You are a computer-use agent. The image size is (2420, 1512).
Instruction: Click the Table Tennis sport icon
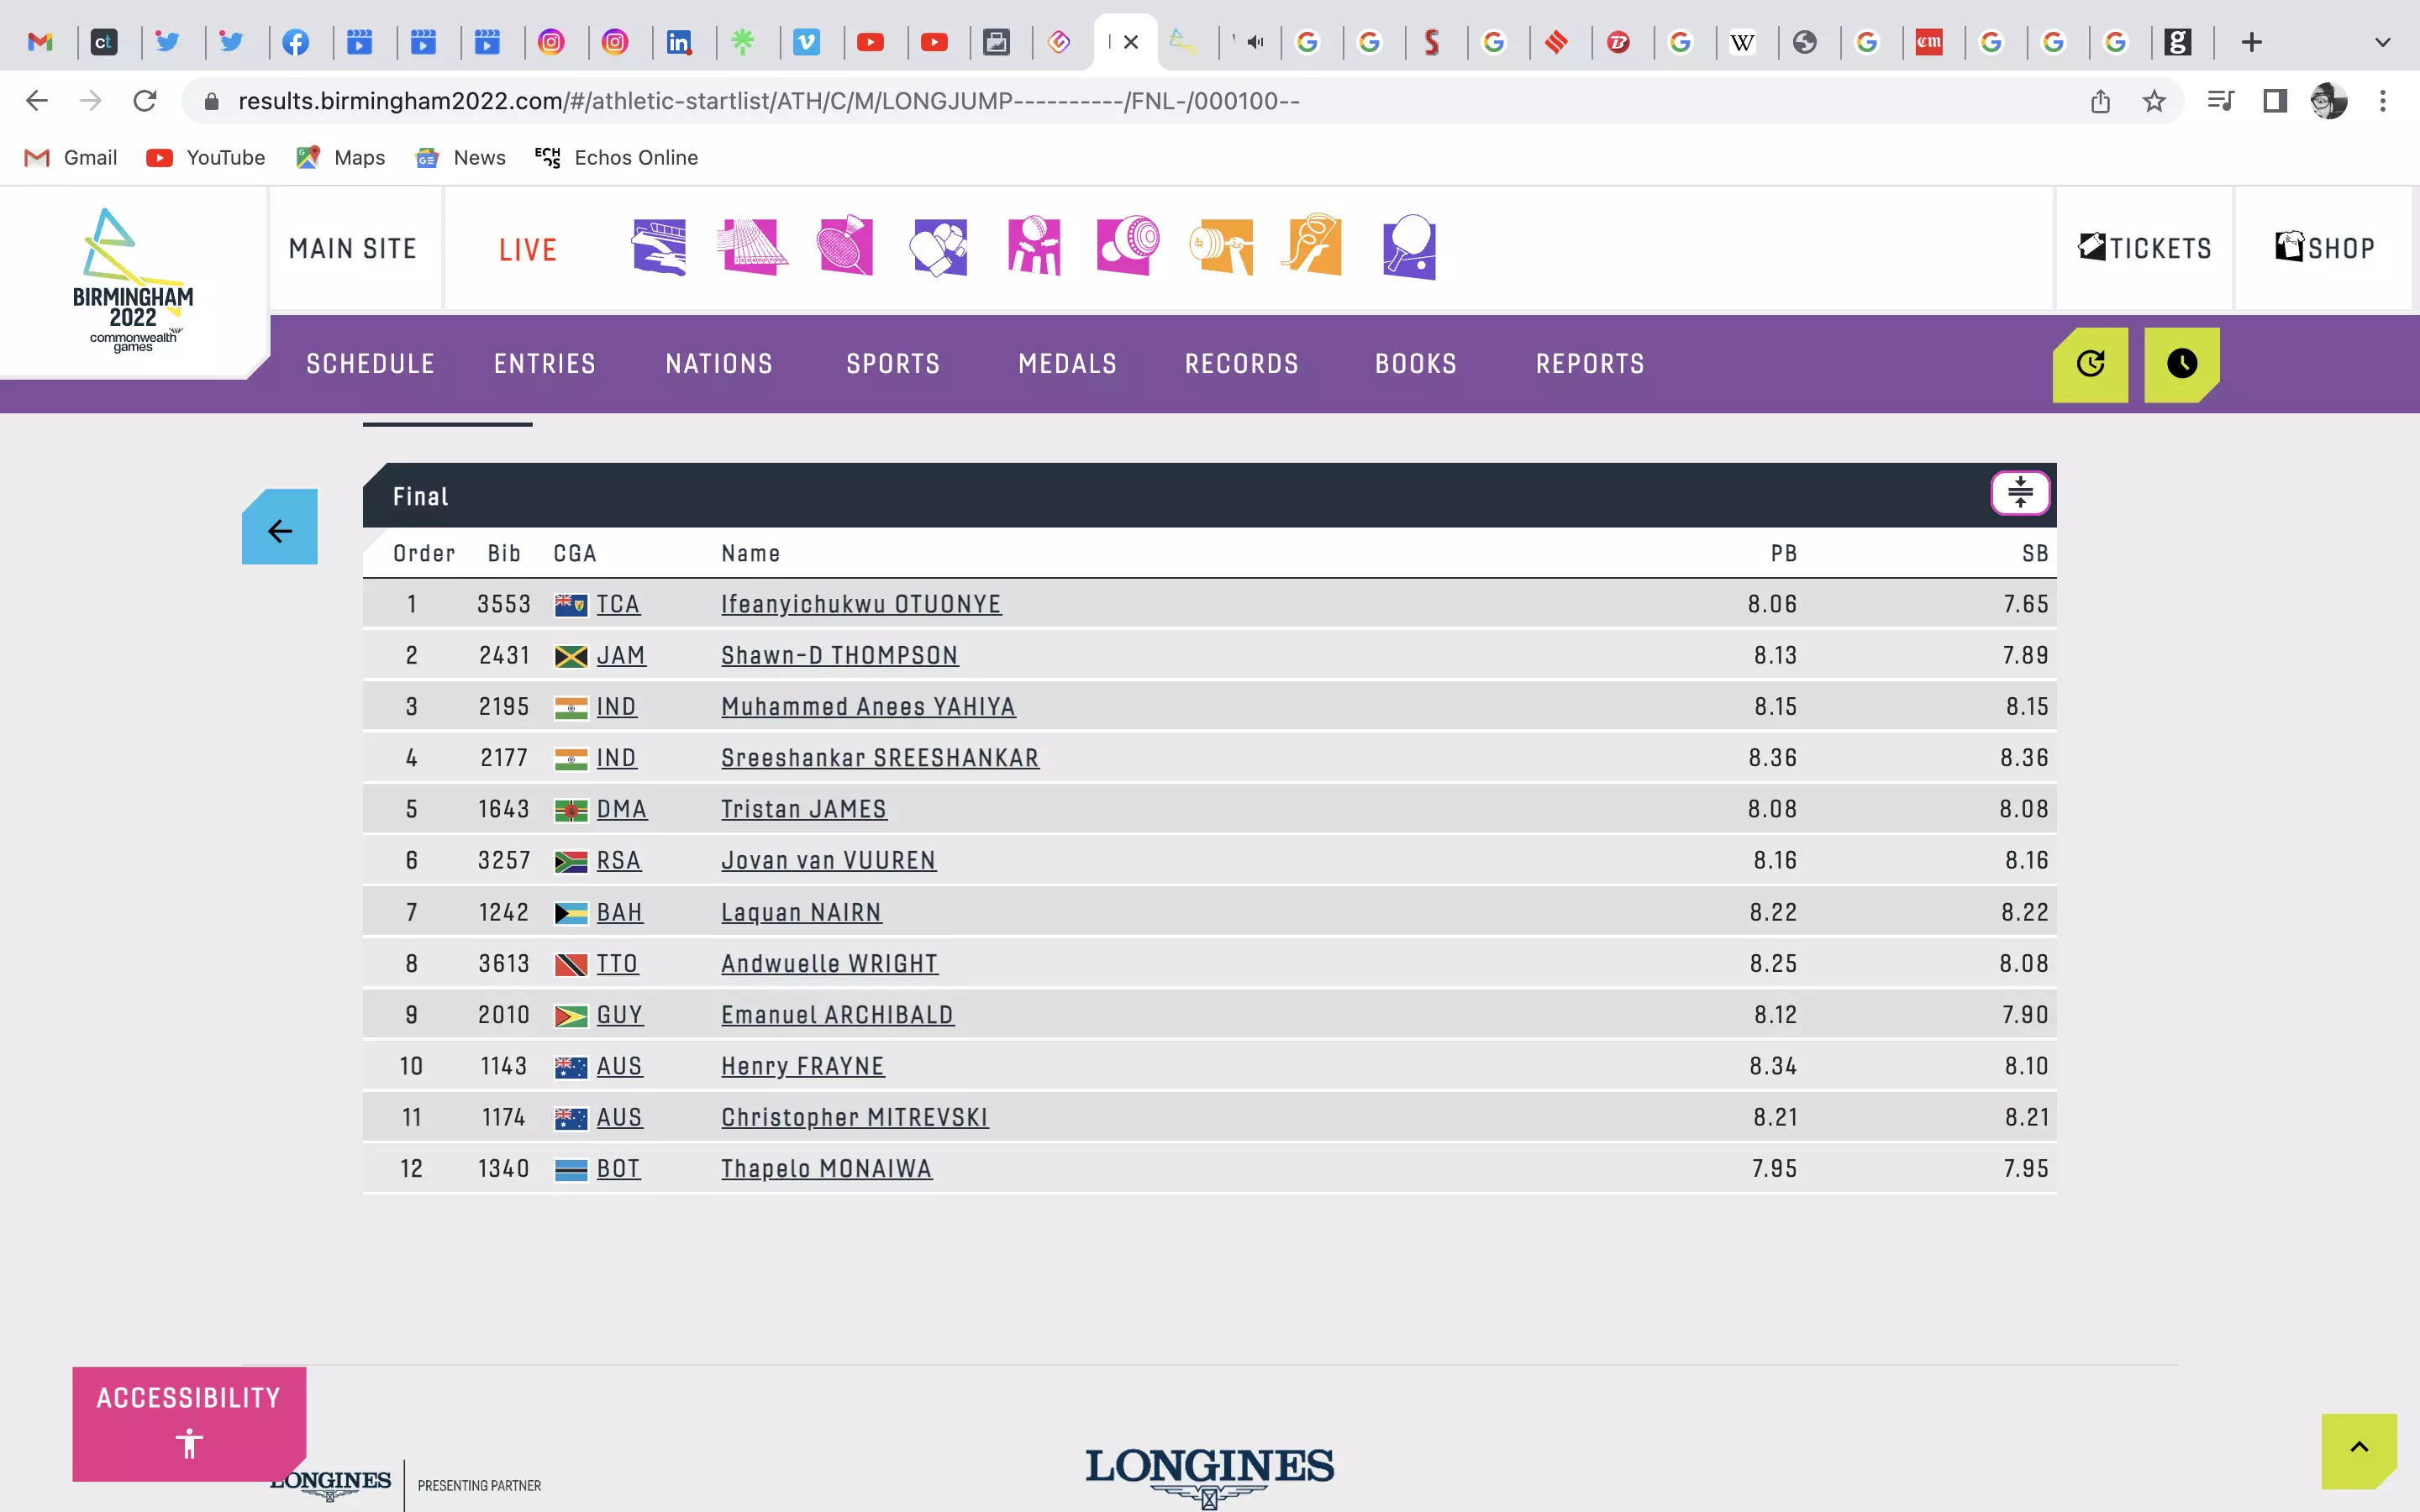[x=1409, y=246]
